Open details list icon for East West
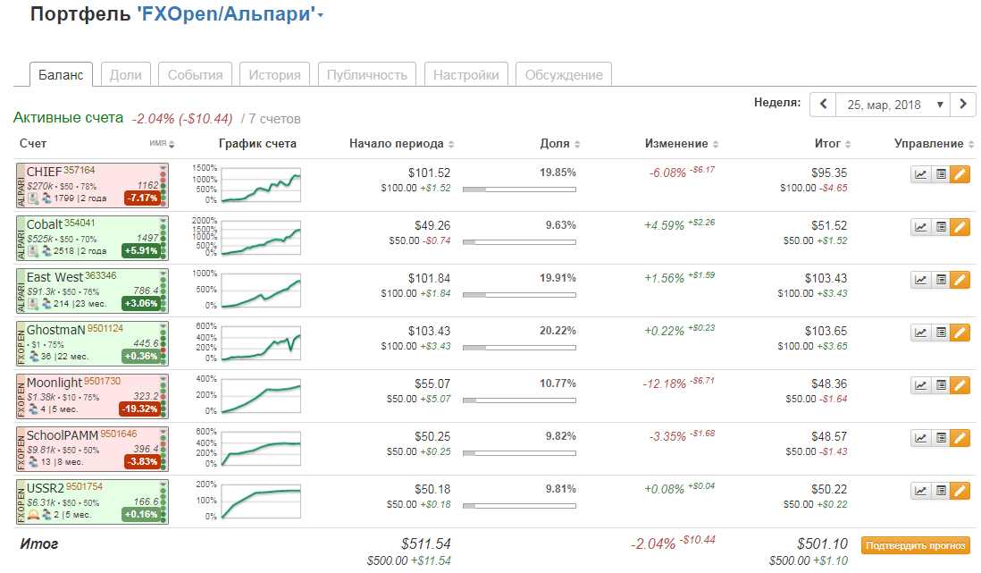The width and height of the screenshot is (981, 573). click(x=940, y=281)
